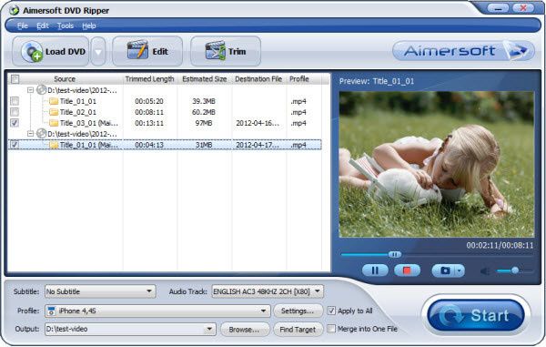Open the Profile iPhone 4,4S dropdown
The image size is (546, 347).
(x=157, y=311)
